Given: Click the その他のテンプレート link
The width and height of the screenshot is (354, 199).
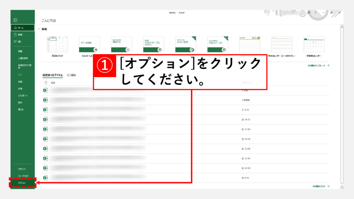Looking at the screenshot, I should [318, 65].
